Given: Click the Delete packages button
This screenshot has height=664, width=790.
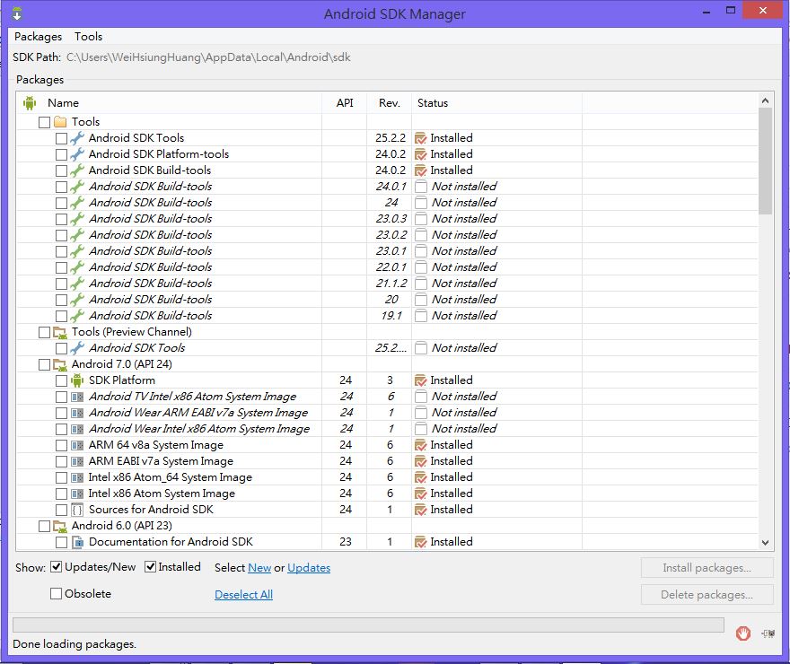Looking at the screenshot, I should [x=707, y=595].
